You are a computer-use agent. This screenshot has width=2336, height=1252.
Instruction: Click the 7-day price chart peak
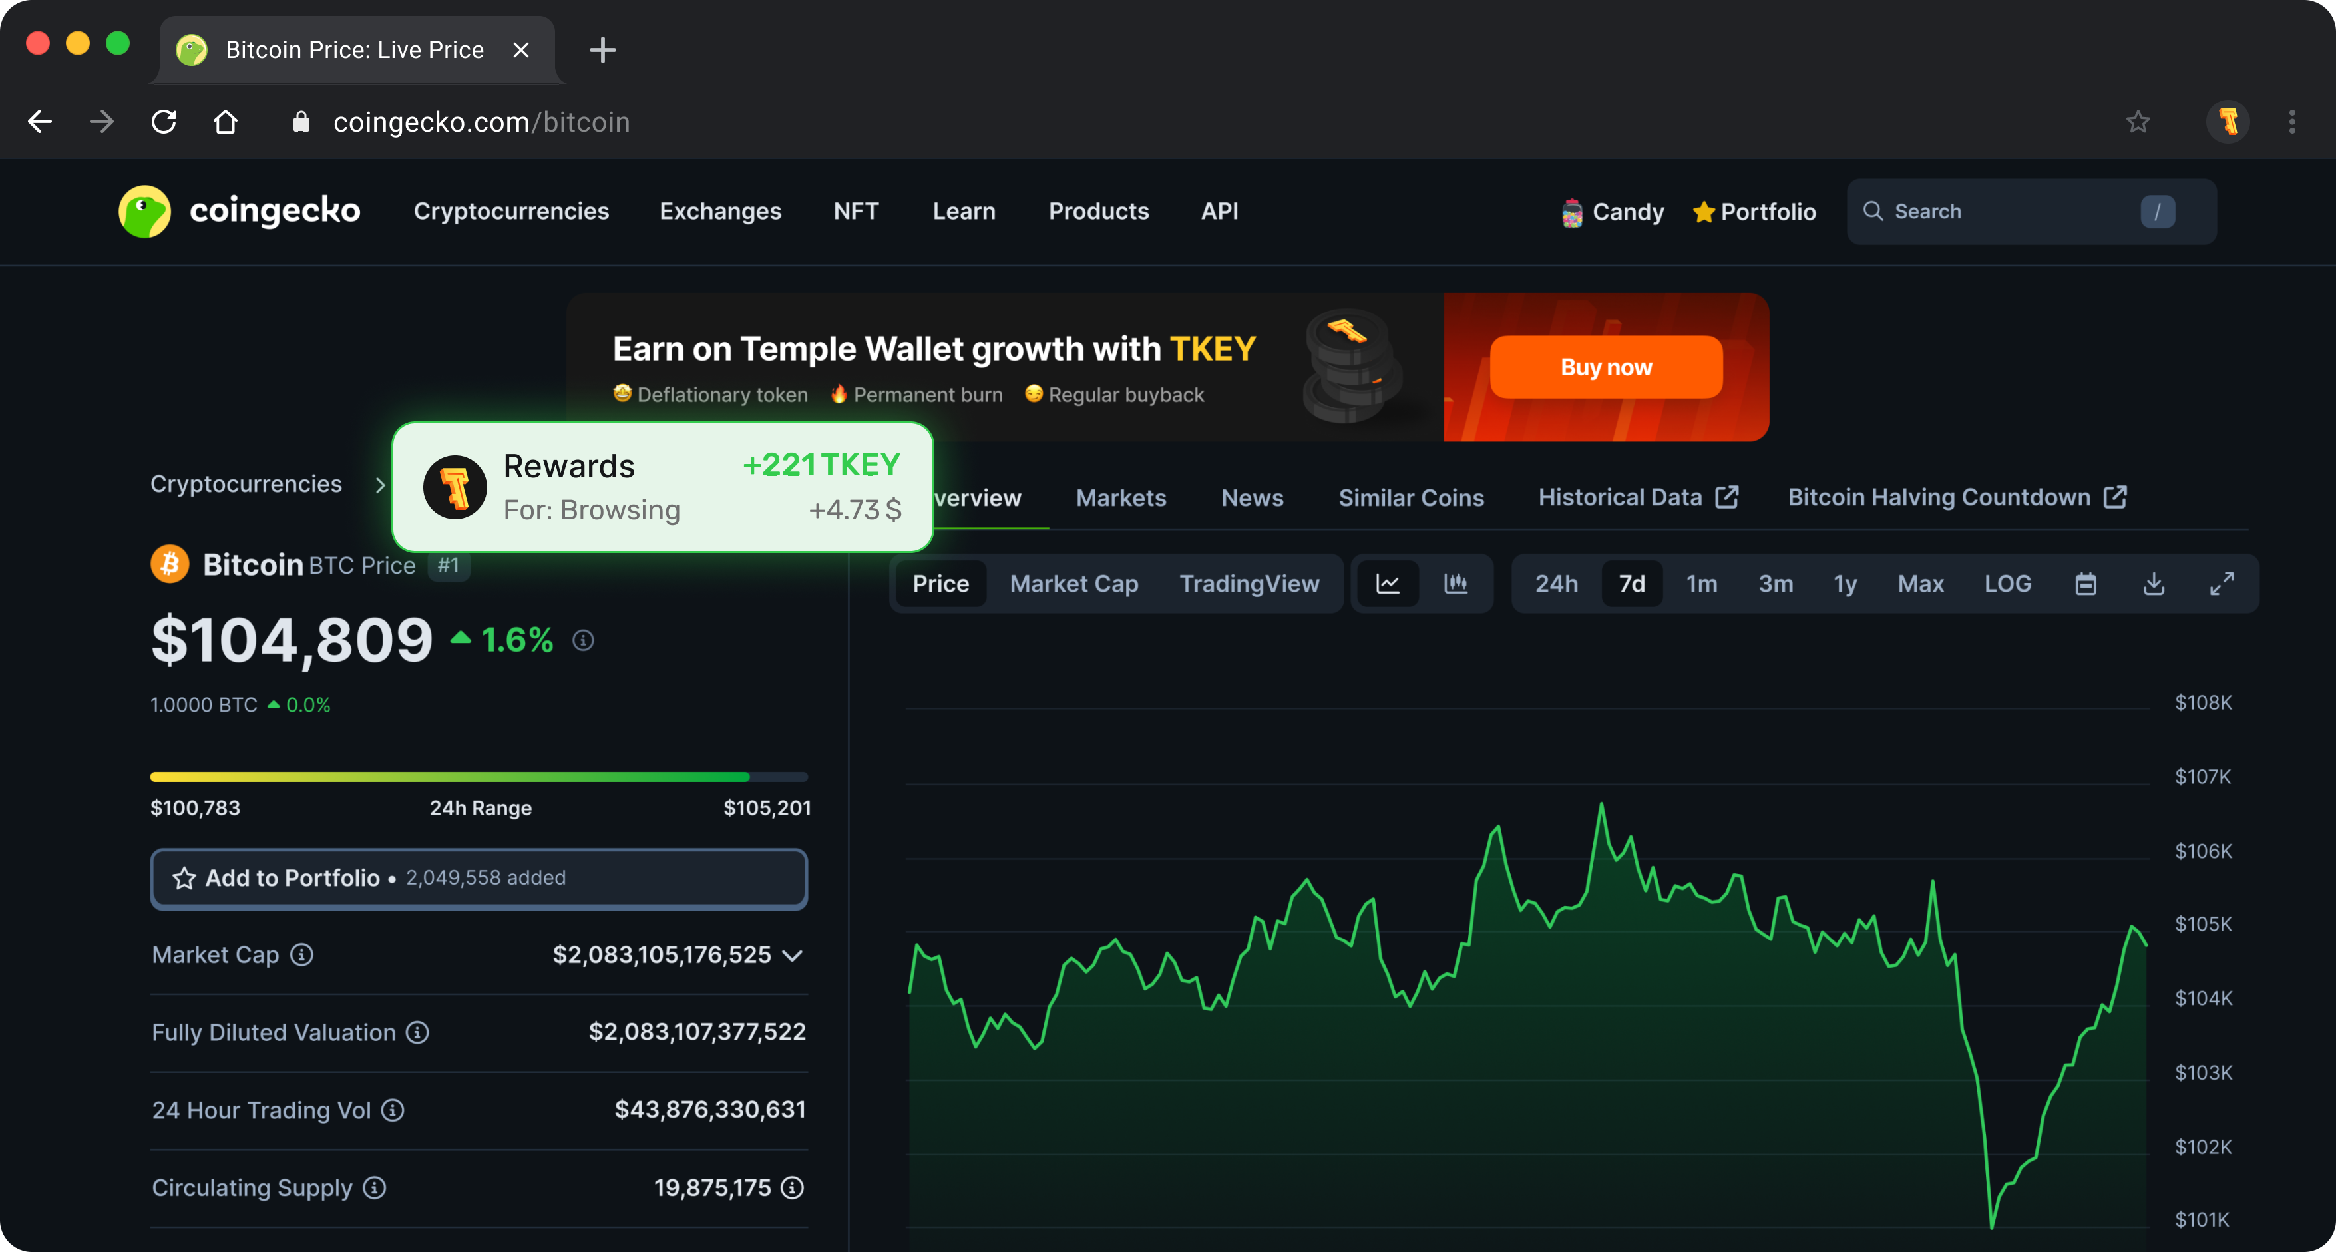[1601, 805]
